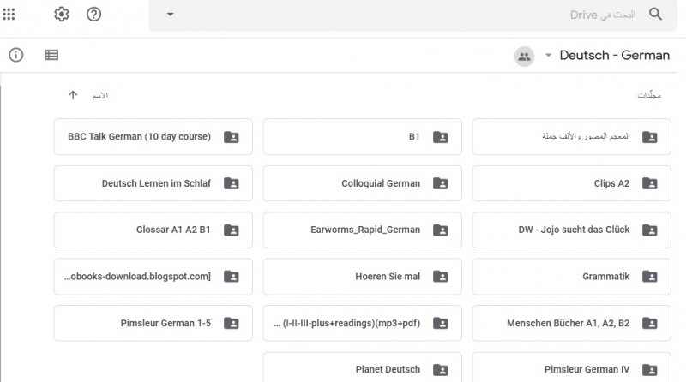
Task: Click folder icon of Earworms_Rapid_German
Action: [x=440, y=230]
